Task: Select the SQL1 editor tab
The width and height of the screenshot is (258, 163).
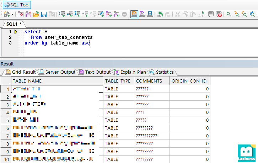Action: point(14,24)
